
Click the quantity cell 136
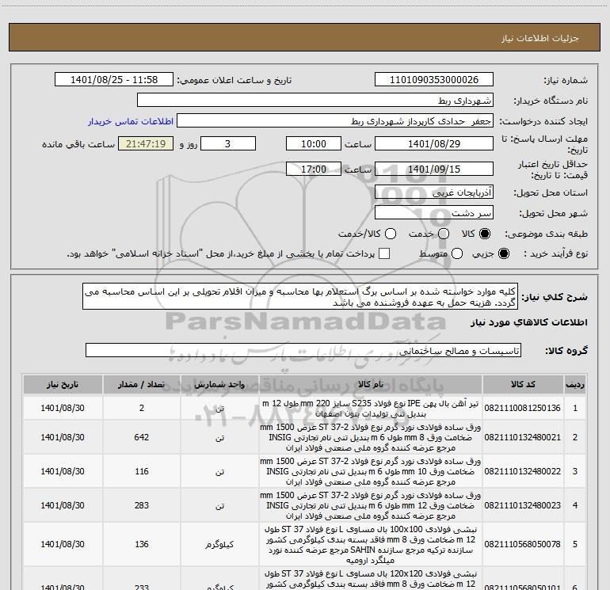(142, 544)
